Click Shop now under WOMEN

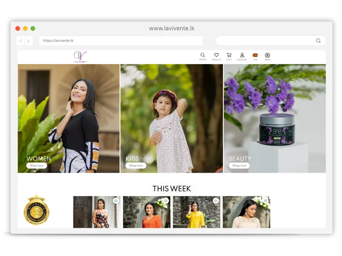[x=37, y=166]
